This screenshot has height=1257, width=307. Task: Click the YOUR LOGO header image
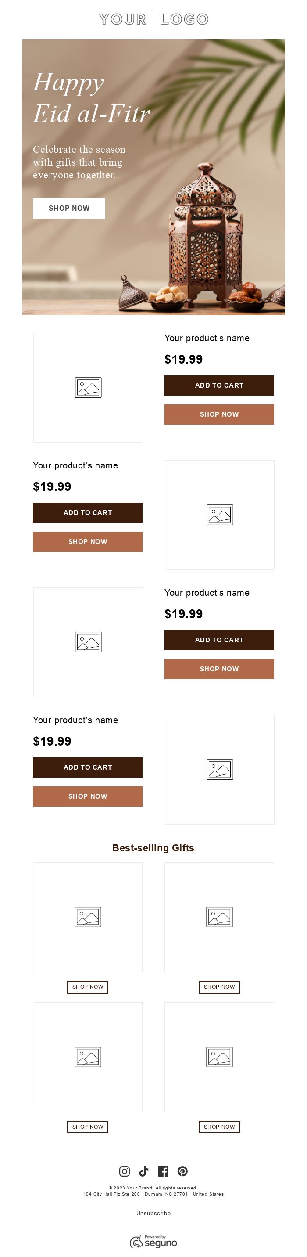[153, 18]
